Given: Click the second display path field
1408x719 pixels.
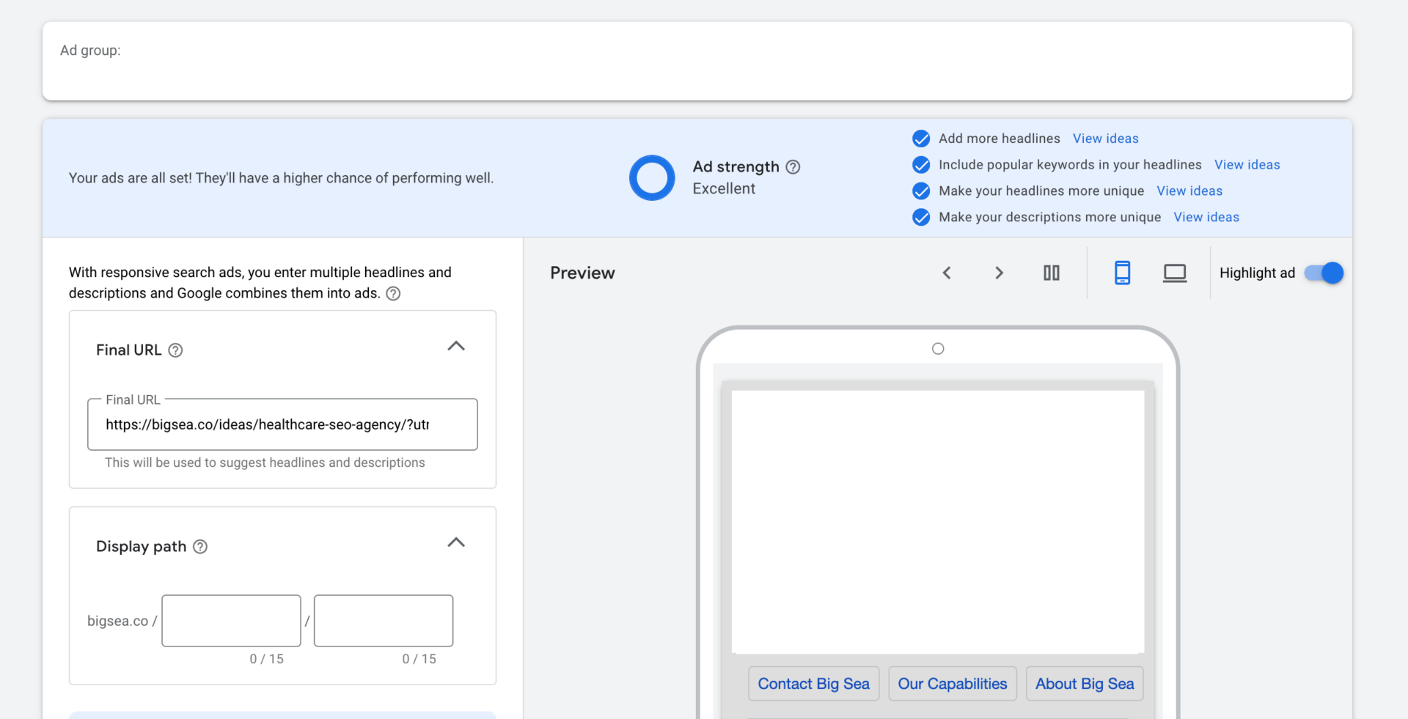Looking at the screenshot, I should 384,621.
